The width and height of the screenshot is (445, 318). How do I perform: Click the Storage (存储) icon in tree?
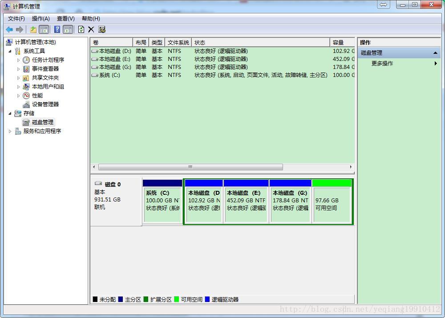(18, 113)
